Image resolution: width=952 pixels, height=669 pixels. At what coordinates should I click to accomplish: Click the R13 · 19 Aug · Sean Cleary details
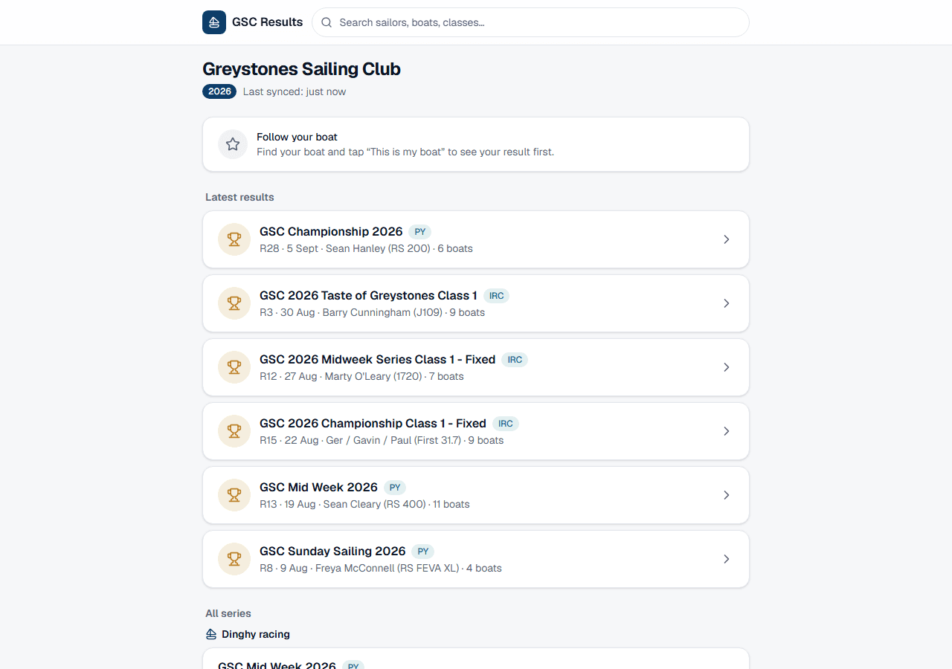[364, 504]
